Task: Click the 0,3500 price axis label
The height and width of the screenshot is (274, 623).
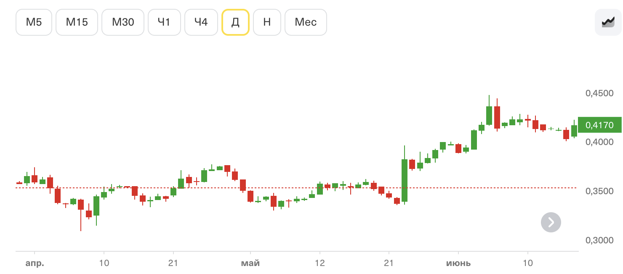Action: click(599, 191)
